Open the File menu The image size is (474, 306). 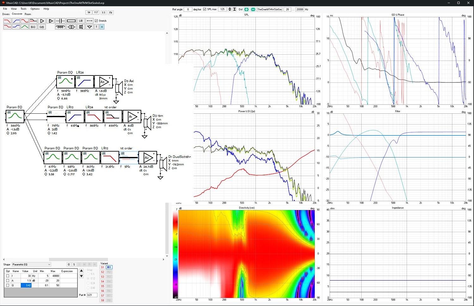[x=5, y=9]
